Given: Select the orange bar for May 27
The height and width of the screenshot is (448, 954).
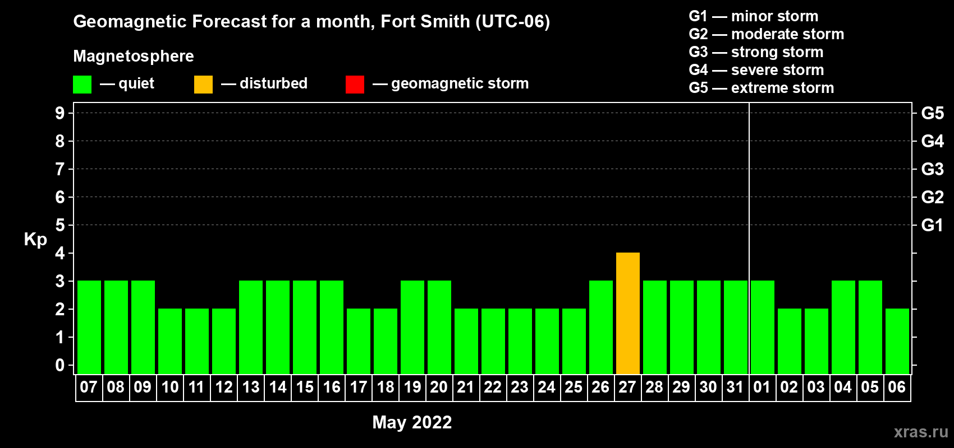Looking at the screenshot, I should [627, 313].
